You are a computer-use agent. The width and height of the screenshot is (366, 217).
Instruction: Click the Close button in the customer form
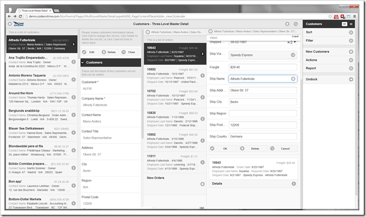[x=130, y=52]
